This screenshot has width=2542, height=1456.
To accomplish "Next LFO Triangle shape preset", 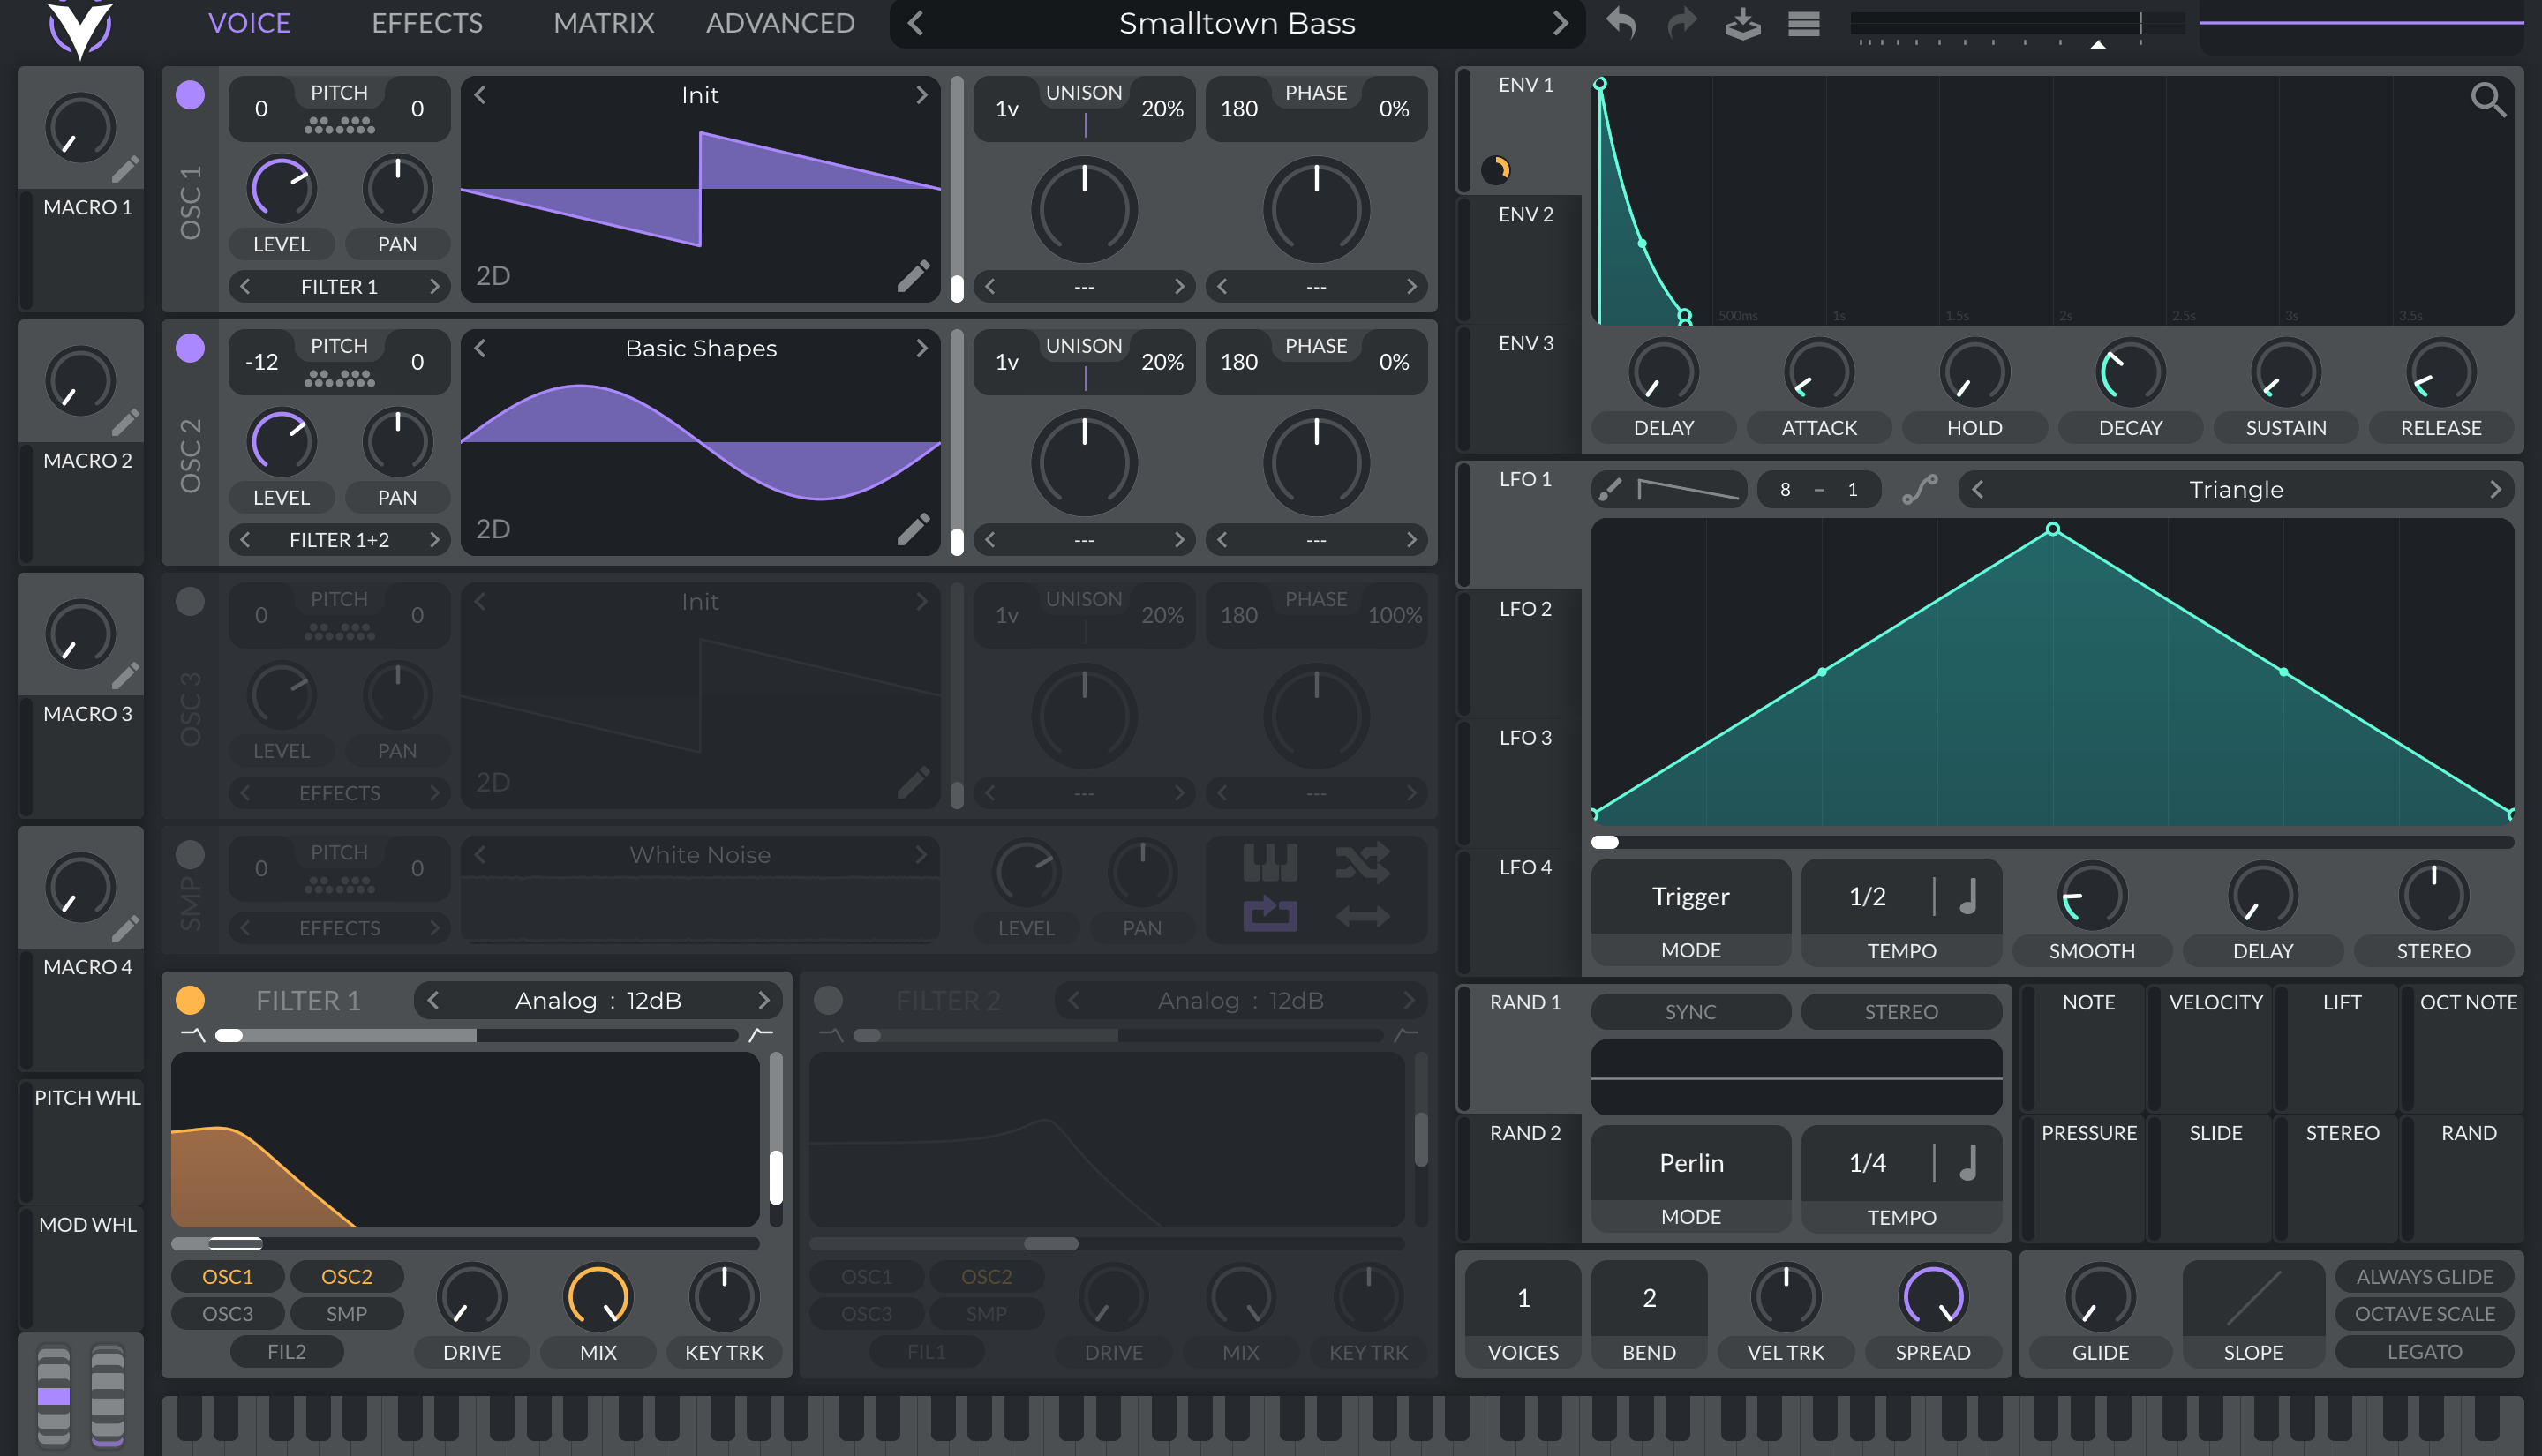I will (2495, 489).
